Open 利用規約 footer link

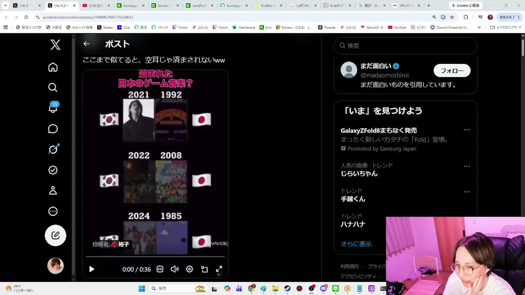[x=349, y=266]
